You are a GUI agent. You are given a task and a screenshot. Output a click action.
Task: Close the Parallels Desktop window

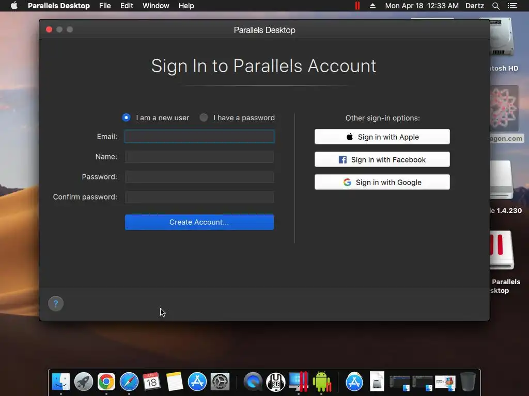click(x=49, y=29)
